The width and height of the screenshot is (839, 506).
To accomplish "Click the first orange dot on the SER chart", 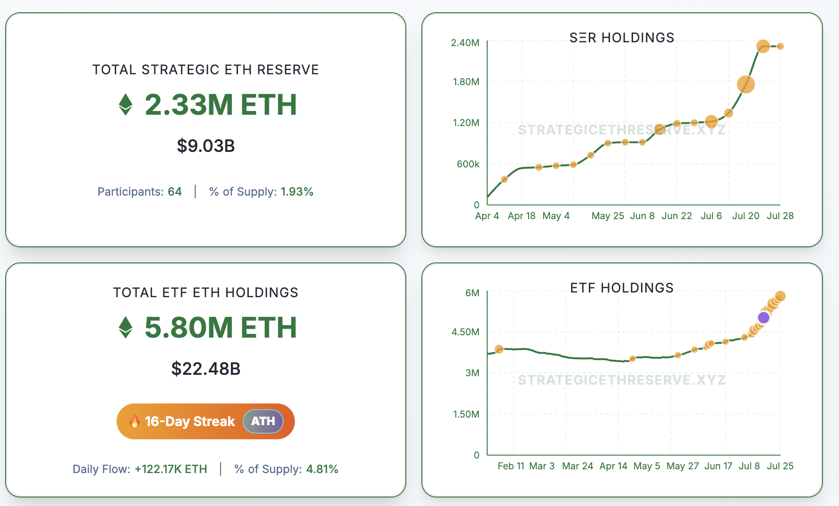I will pos(505,179).
